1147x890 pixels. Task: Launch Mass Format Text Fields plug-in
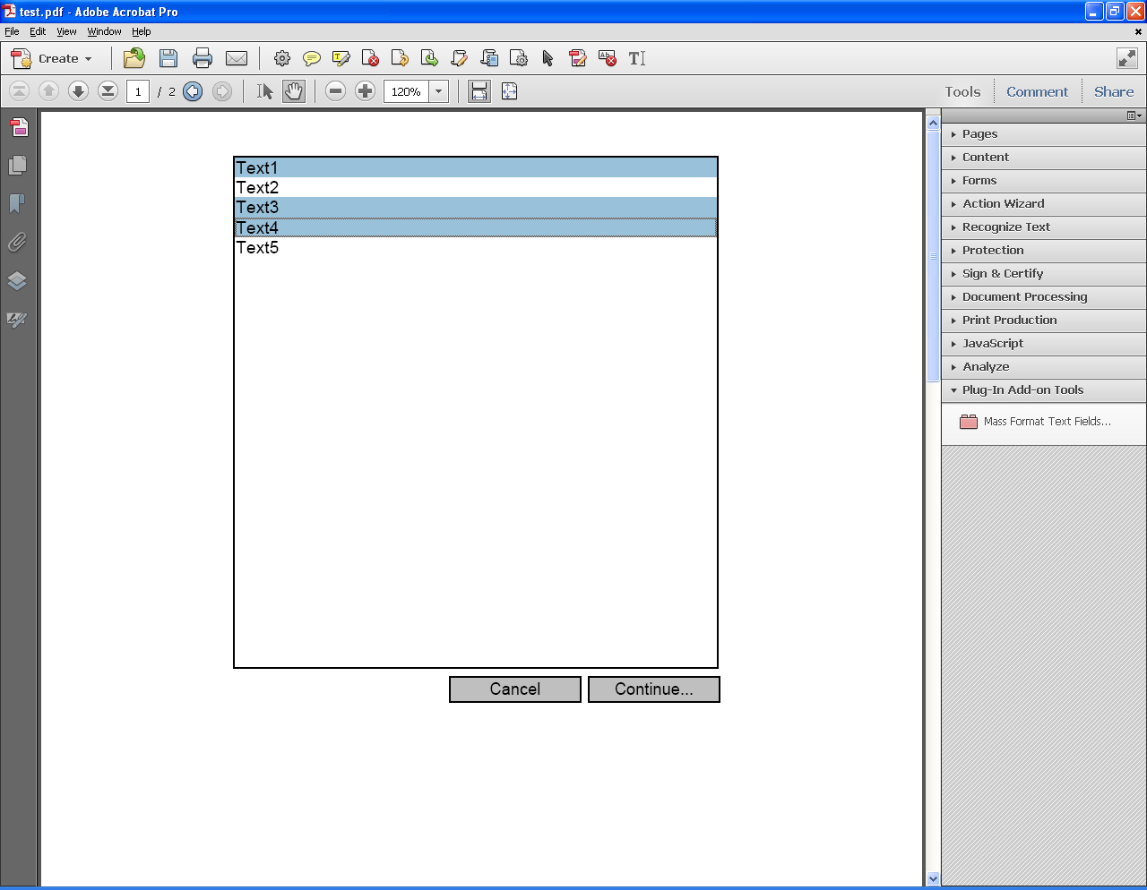click(1046, 421)
